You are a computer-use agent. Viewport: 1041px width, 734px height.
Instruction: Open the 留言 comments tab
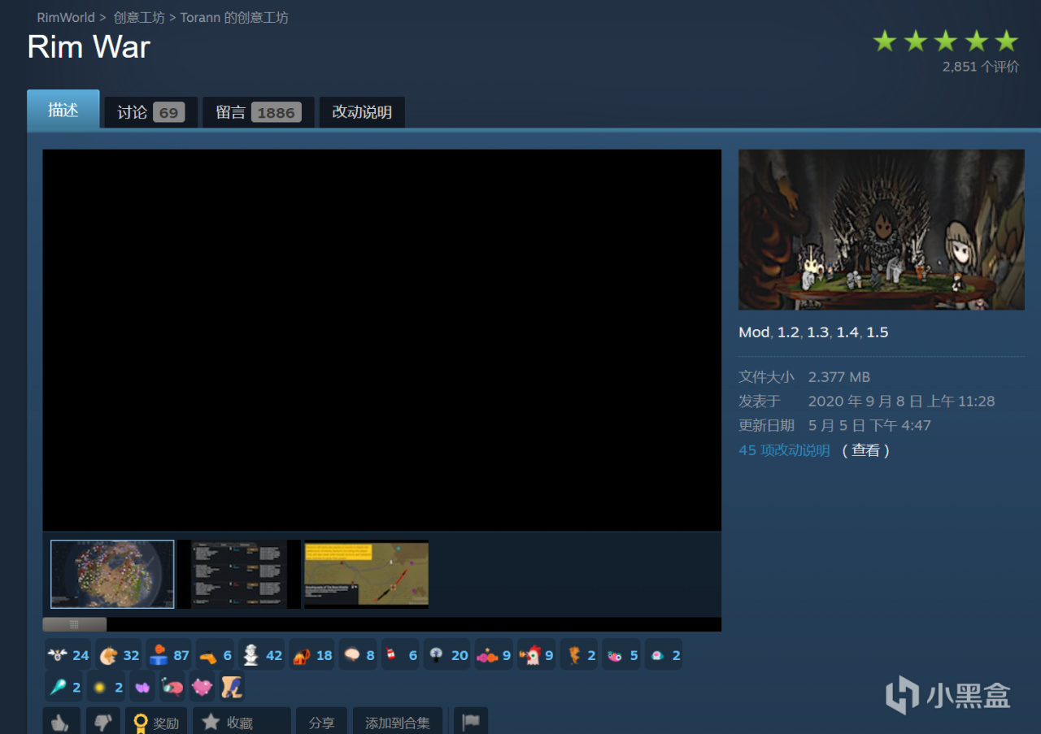(259, 112)
